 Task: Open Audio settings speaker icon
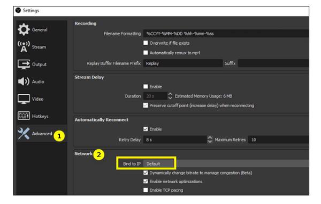(x=24, y=81)
